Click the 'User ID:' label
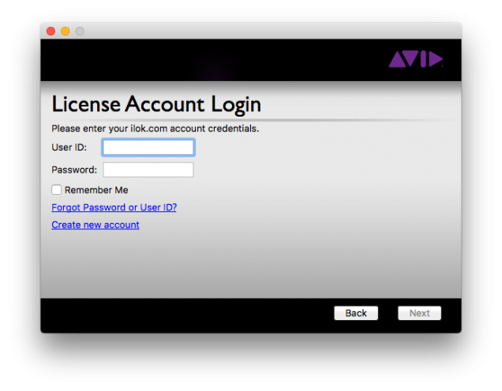 click(x=69, y=147)
